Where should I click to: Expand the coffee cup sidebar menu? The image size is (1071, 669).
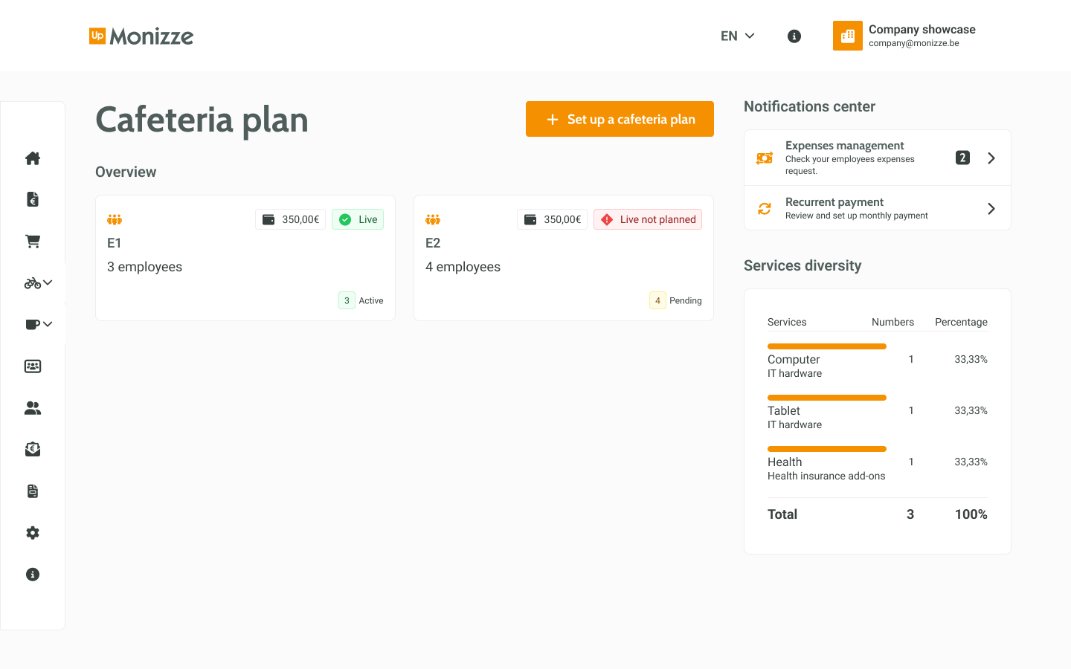(38, 324)
